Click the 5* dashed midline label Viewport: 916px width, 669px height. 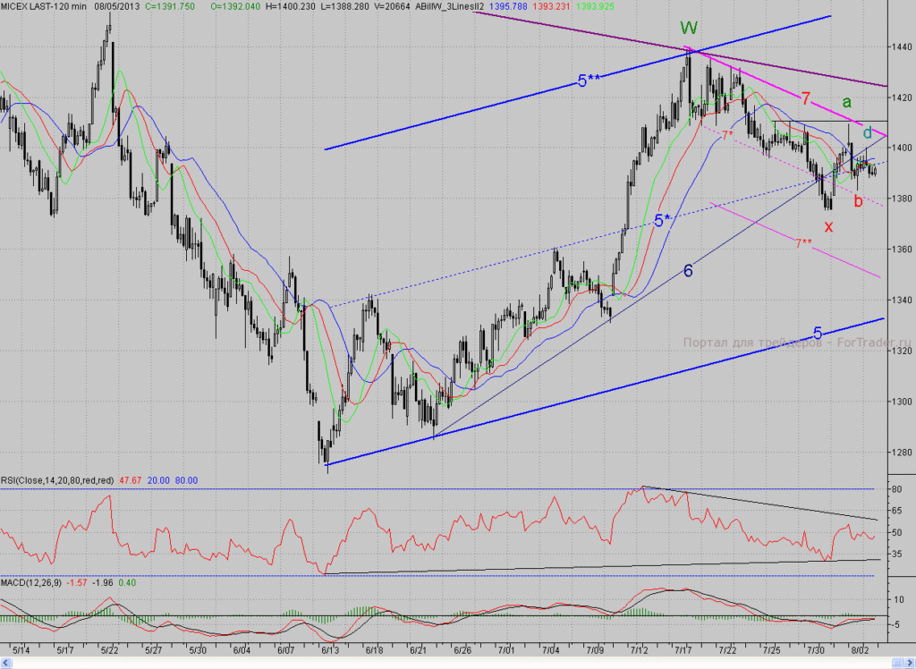pos(662,220)
